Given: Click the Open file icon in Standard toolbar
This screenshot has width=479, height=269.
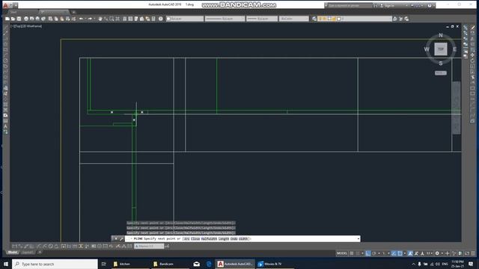Looking at the screenshot, I should click(x=13, y=19).
